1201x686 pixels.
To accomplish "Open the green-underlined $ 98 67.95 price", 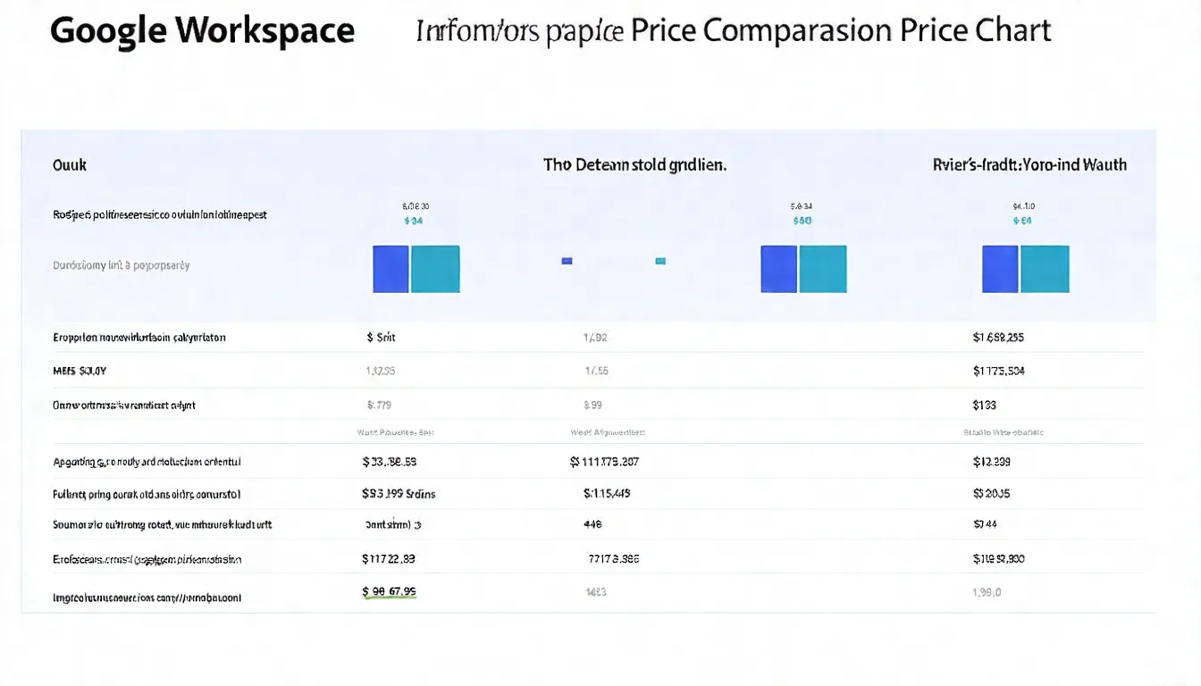I will coord(389,591).
